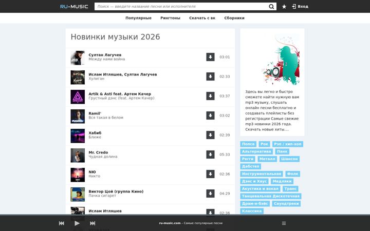Open the Панк genre tag

tap(282, 151)
